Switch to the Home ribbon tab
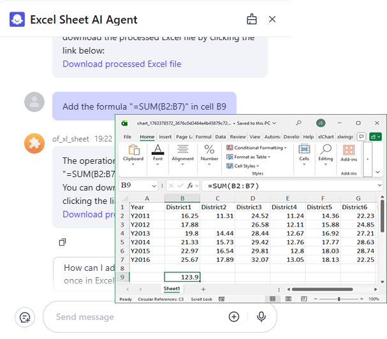 (x=147, y=137)
